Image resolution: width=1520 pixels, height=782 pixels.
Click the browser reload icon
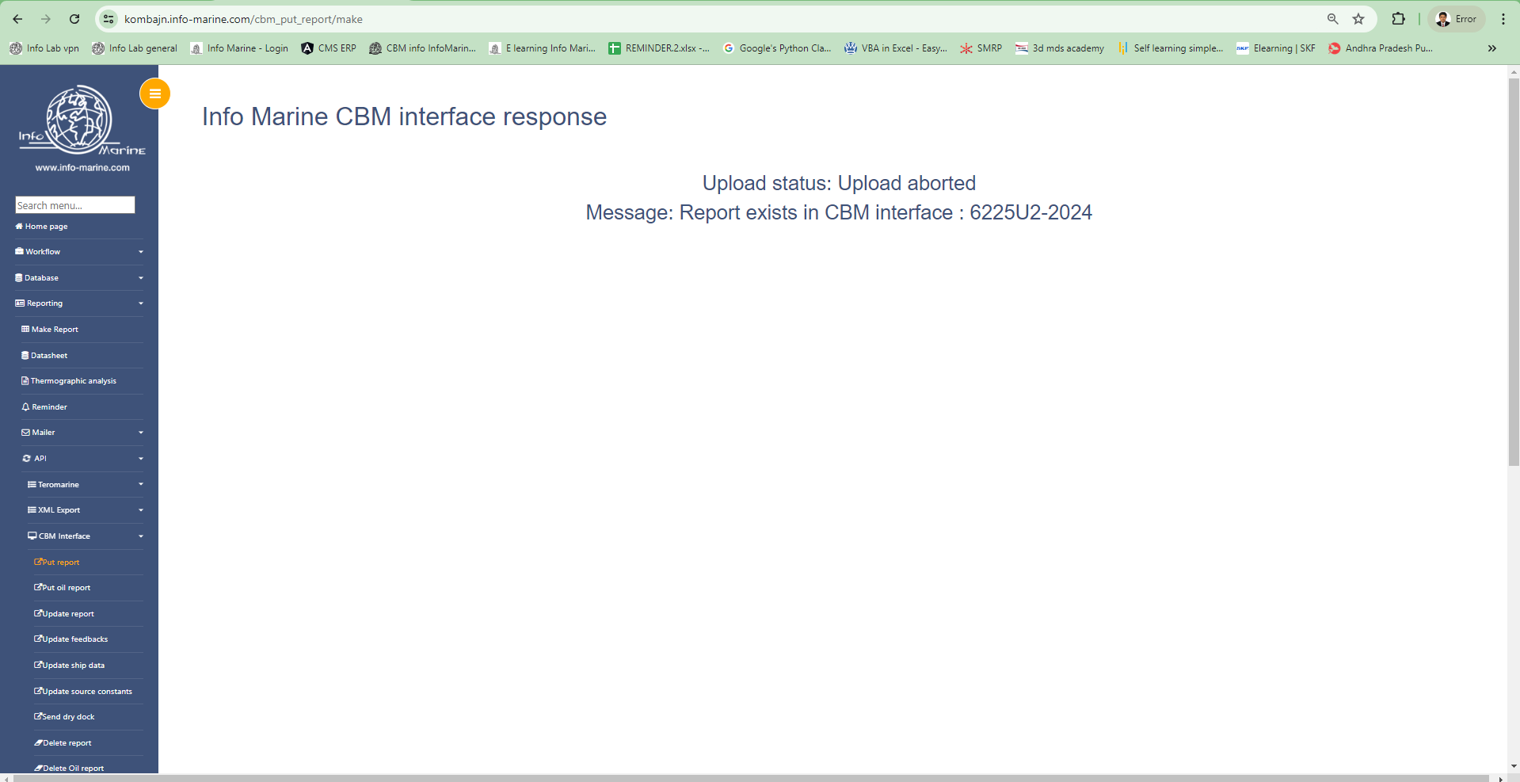click(74, 19)
